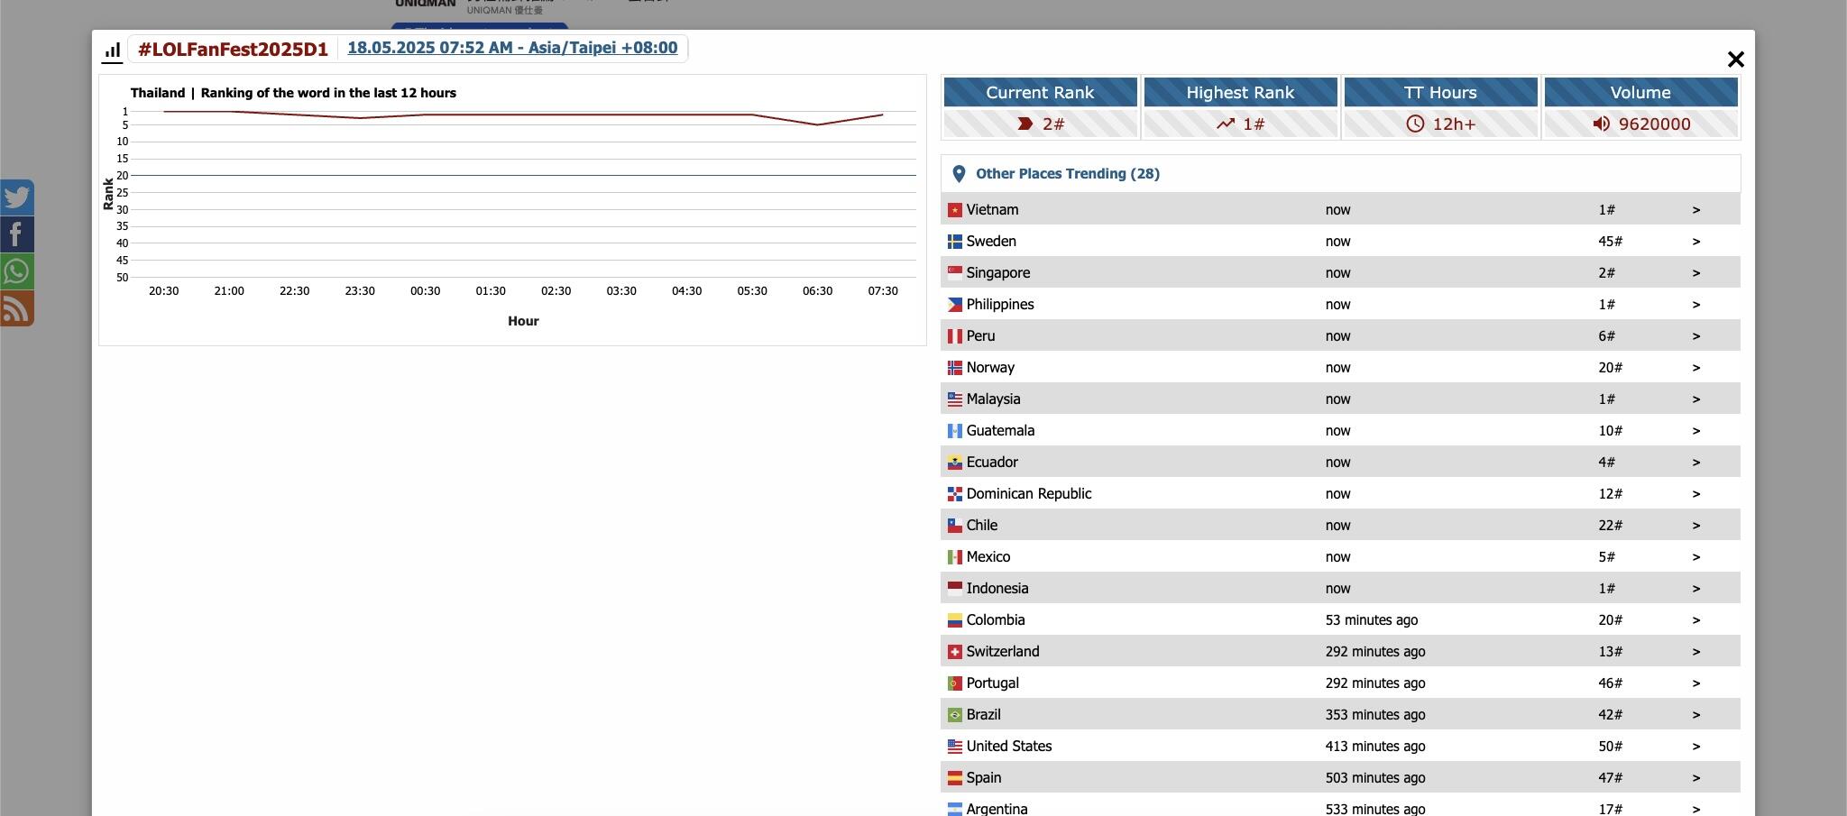Open the 18.05.2025 07:52 AM date link
Screen dimensions: 1847x816
pos(512,48)
